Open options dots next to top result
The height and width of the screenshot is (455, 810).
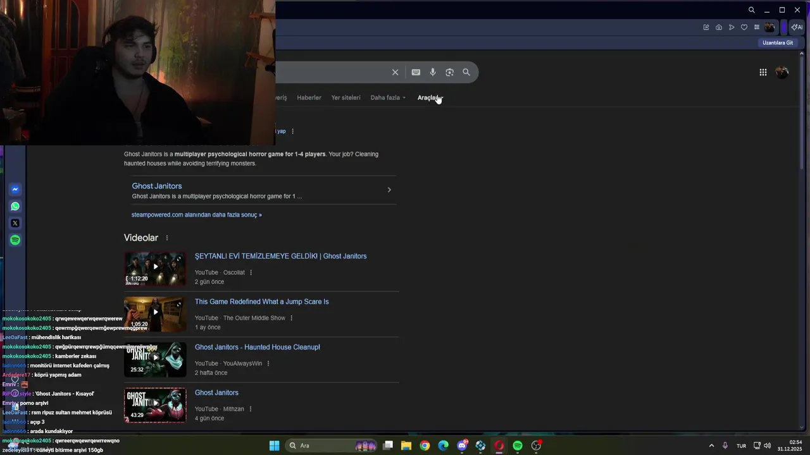[292, 131]
